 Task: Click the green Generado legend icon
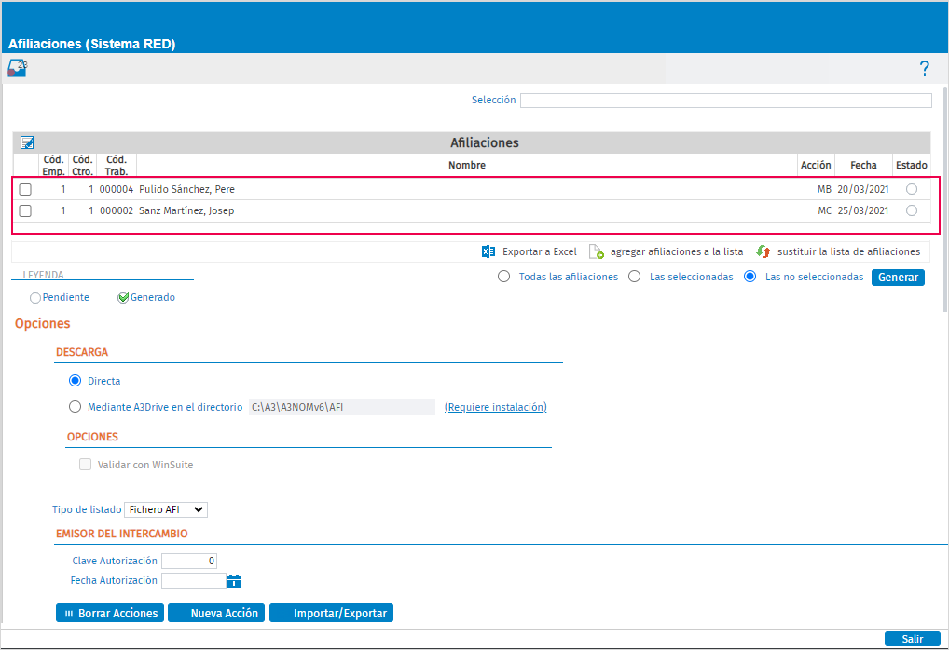123,297
